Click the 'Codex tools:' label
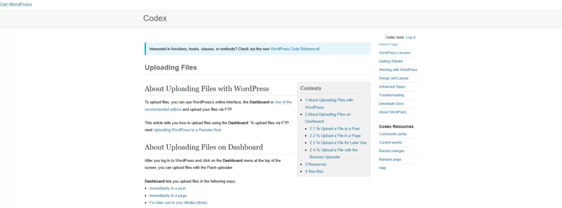This screenshot has width=562, height=208. (395, 37)
